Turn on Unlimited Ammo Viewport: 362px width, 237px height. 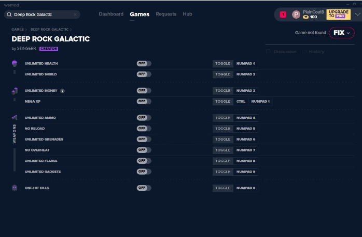[x=144, y=118]
